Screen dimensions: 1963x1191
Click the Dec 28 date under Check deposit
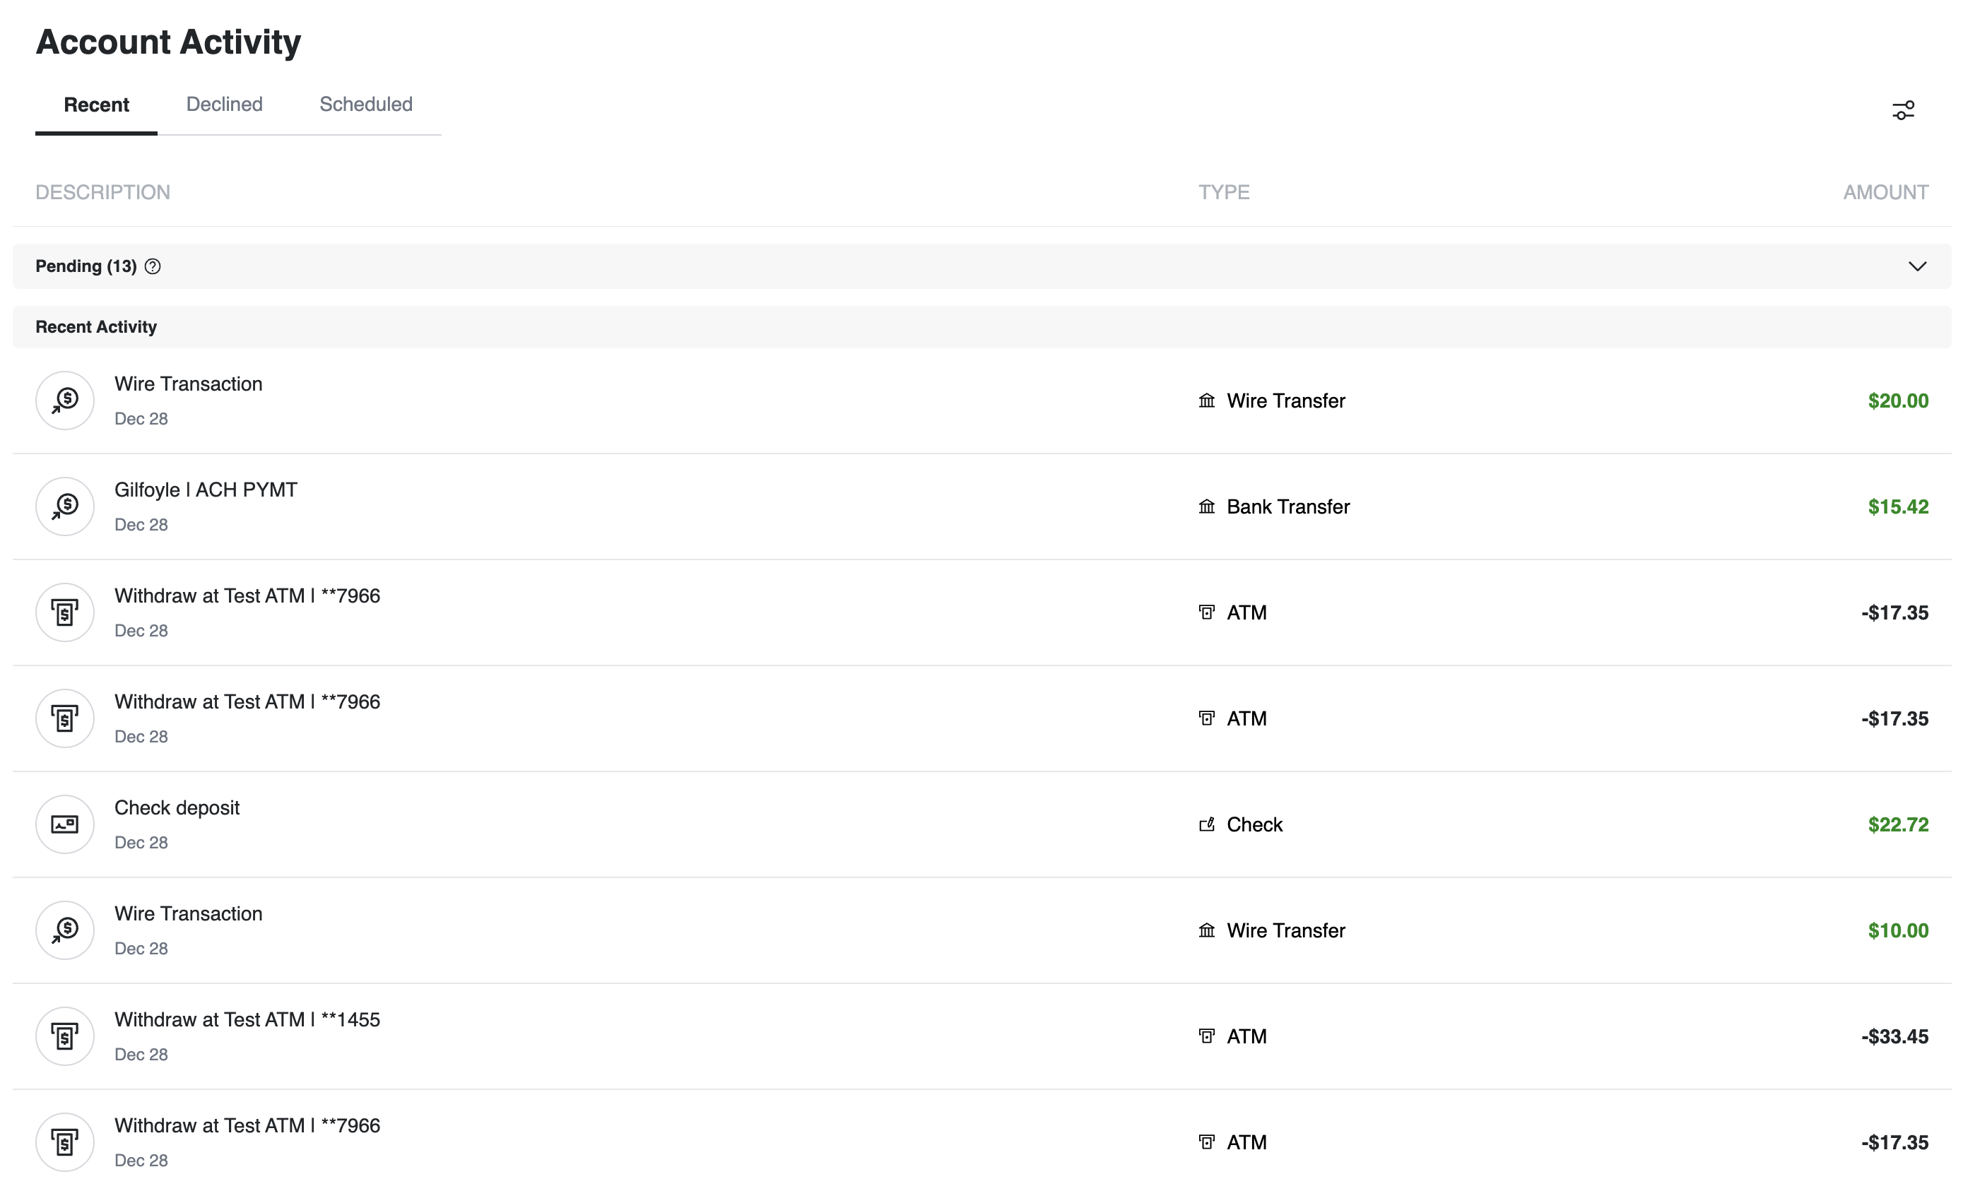pyautogui.click(x=141, y=843)
